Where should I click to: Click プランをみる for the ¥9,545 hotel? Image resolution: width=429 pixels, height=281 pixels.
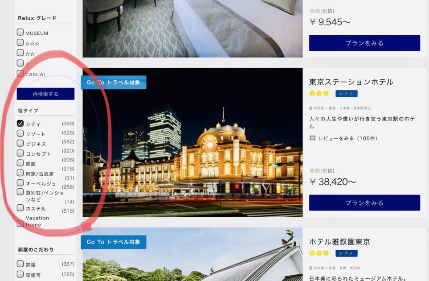pyautogui.click(x=364, y=43)
